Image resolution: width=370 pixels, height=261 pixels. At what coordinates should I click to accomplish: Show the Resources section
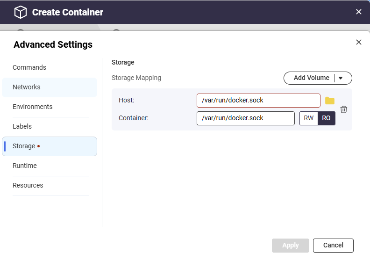50,185
